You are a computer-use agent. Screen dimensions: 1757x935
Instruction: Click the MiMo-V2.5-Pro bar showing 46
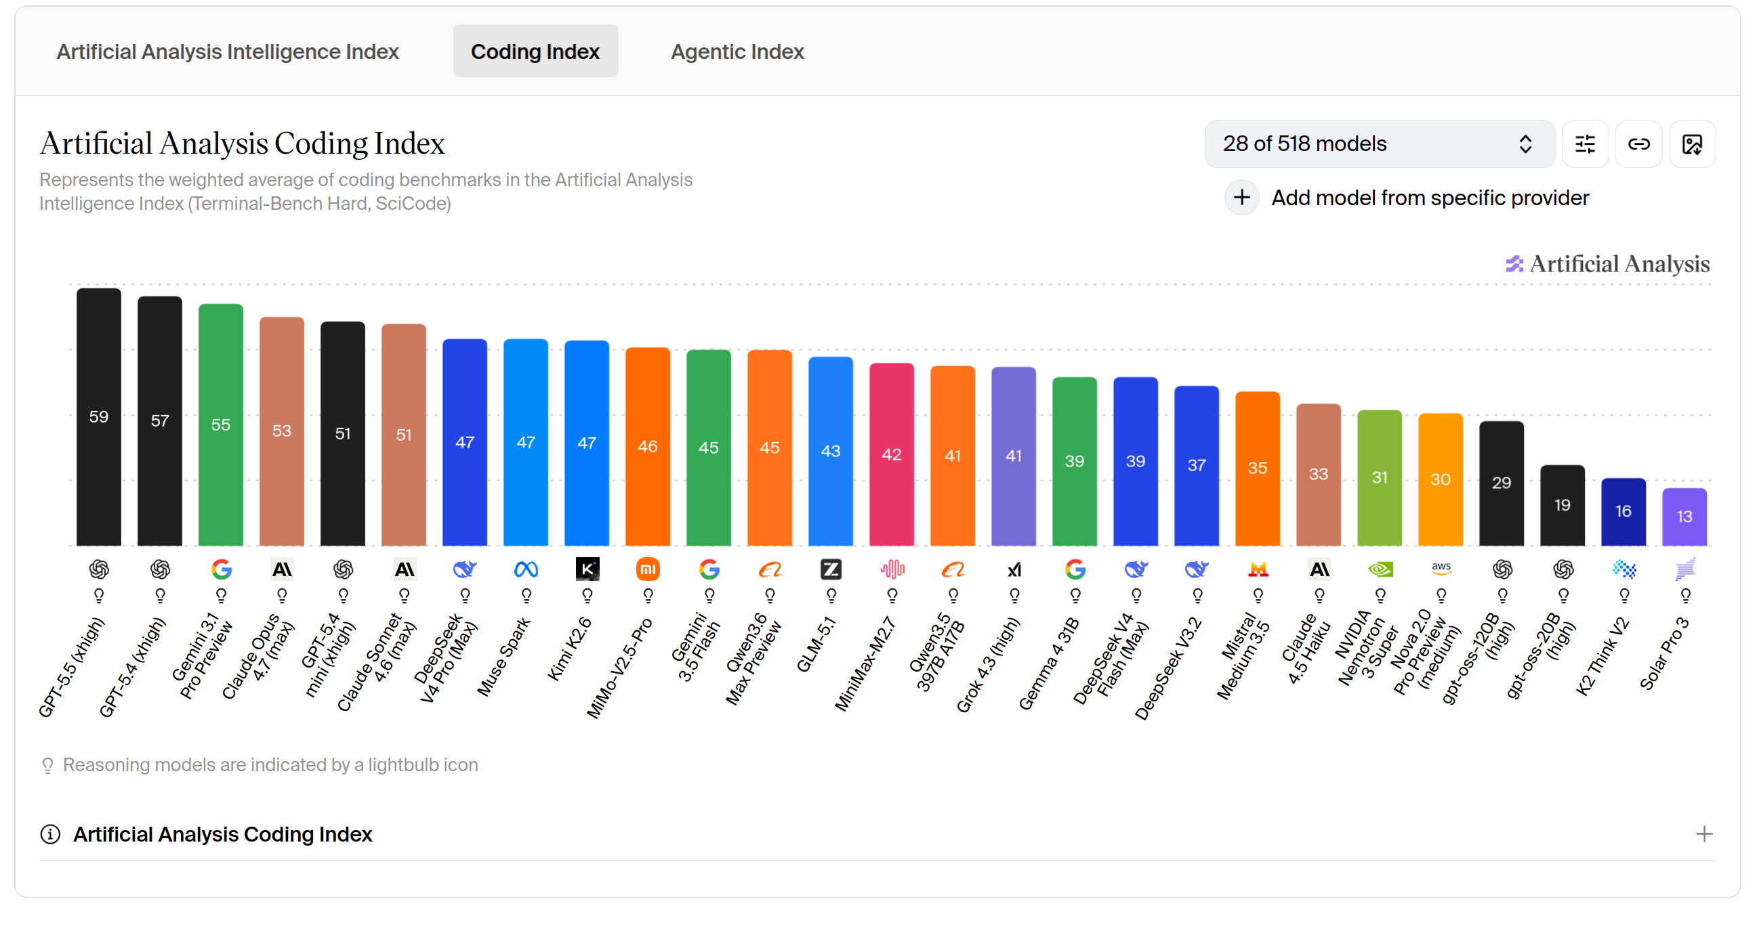click(x=648, y=447)
